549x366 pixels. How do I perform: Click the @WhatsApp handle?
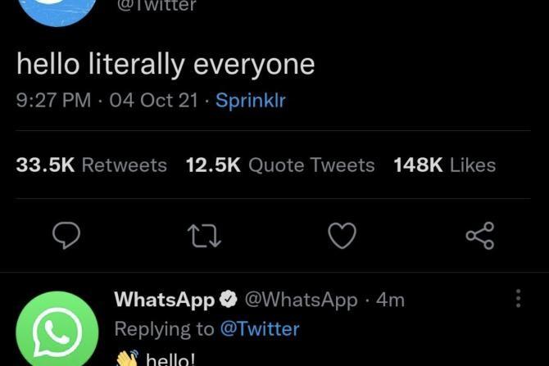[x=301, y=300]
